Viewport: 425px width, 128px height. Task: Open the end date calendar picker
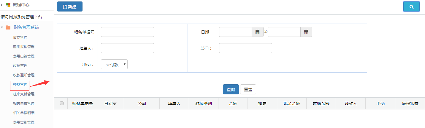(306, 32)
